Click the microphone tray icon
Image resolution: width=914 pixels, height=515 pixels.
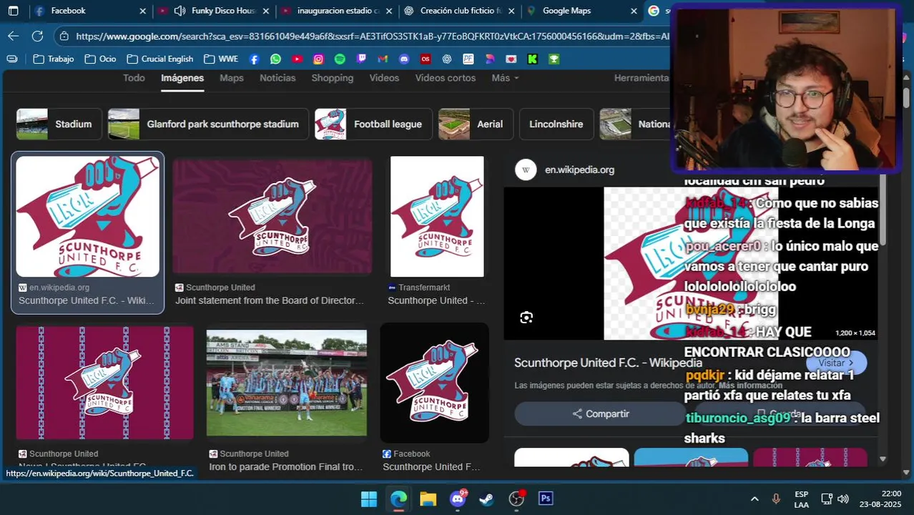(776, 499)
